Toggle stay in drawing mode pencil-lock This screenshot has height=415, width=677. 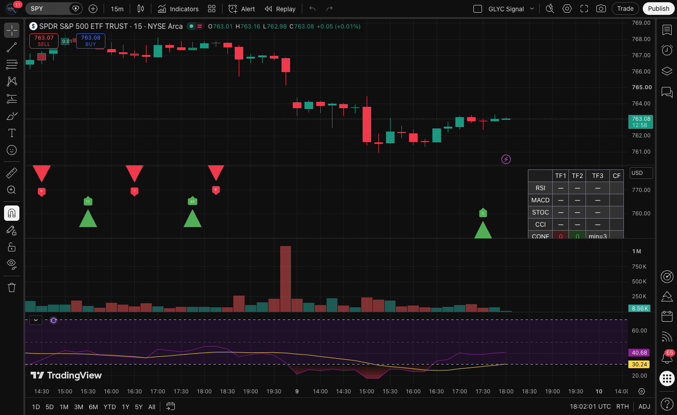pyautogui.click(x=12, y=230)
